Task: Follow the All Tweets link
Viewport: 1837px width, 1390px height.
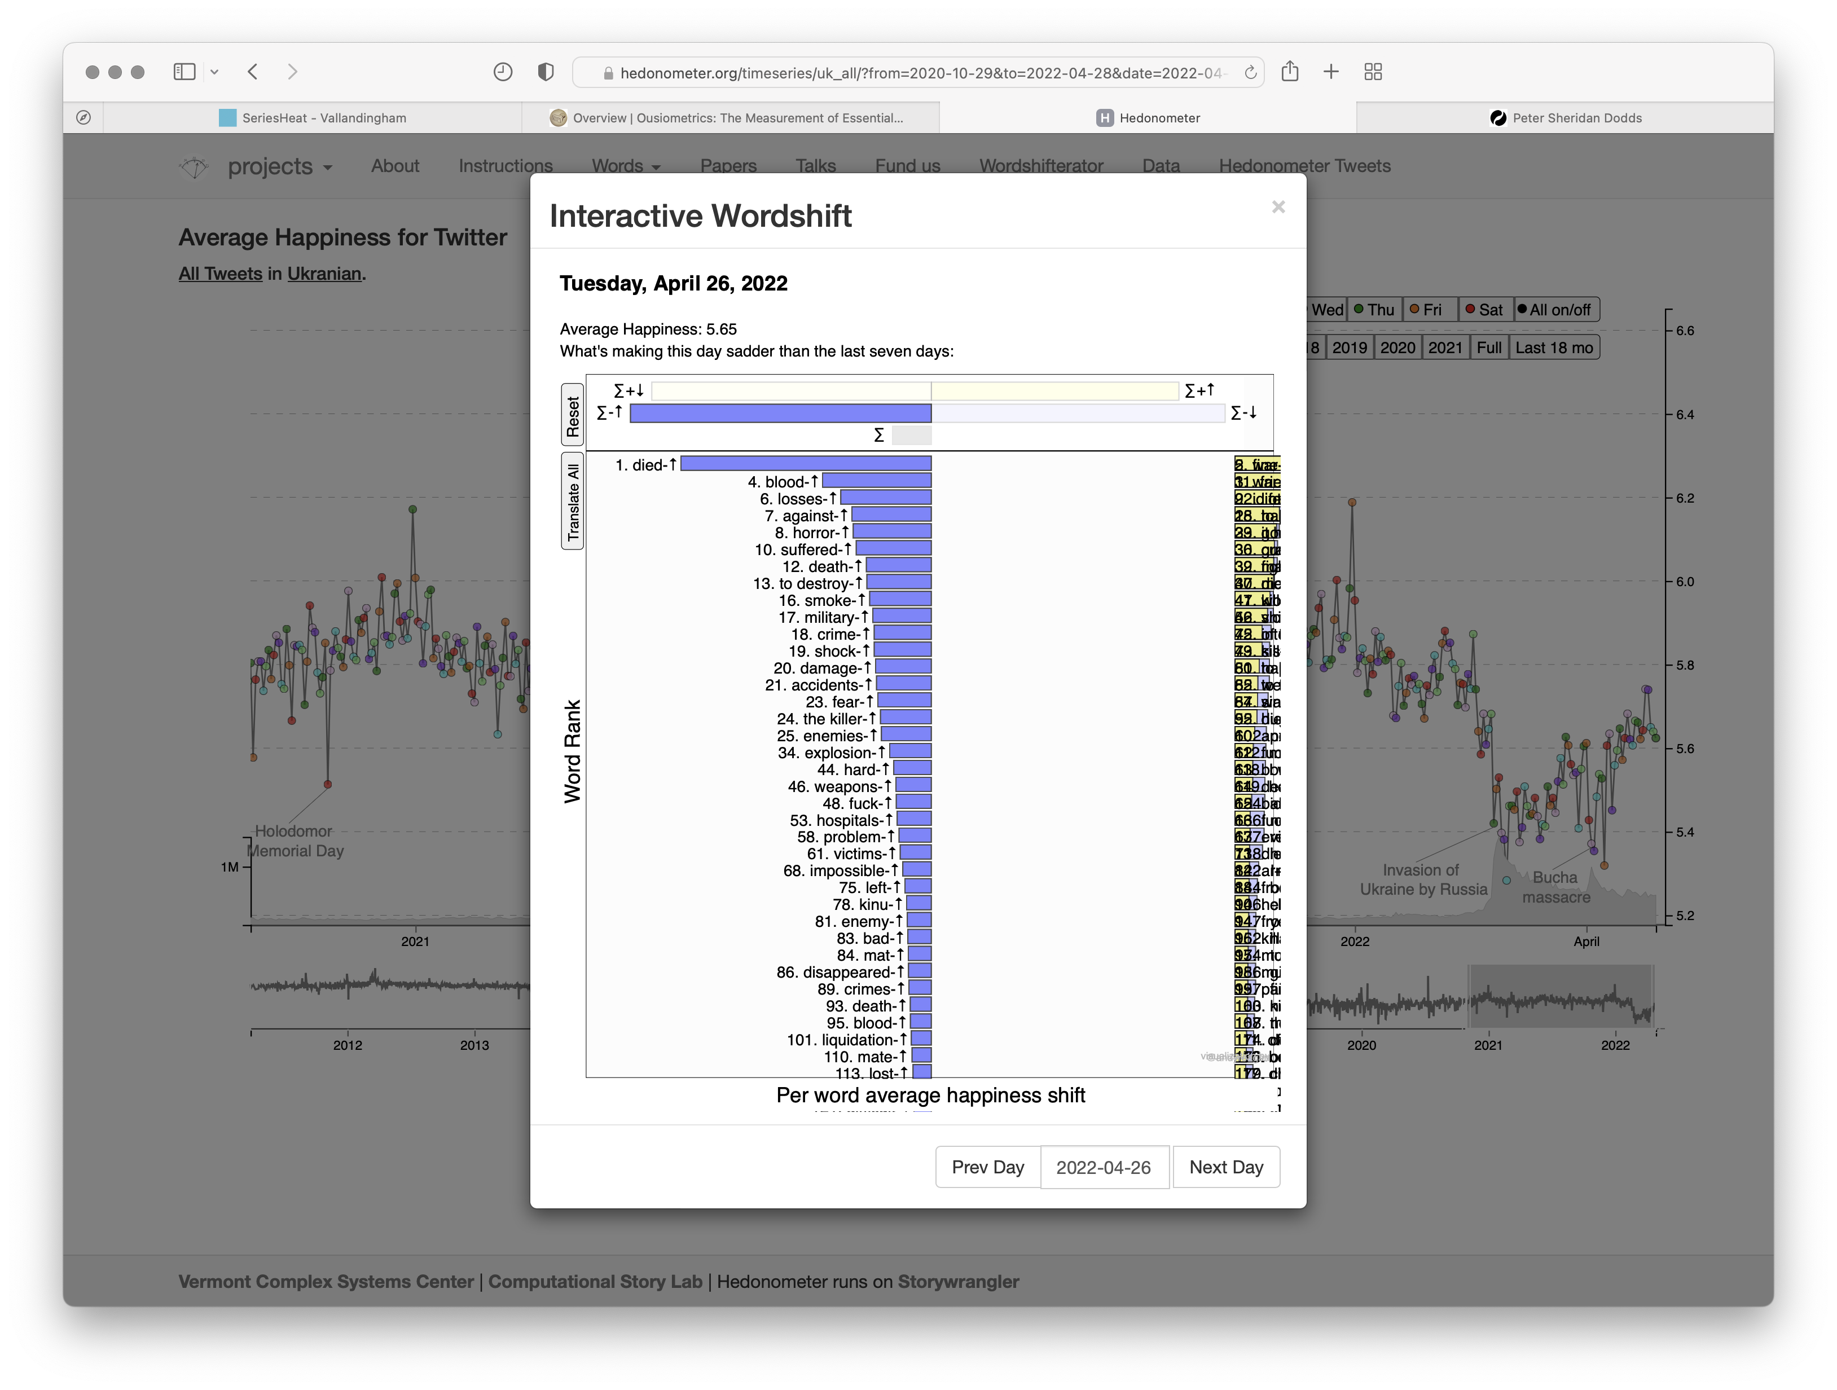Action: point(220,274)
